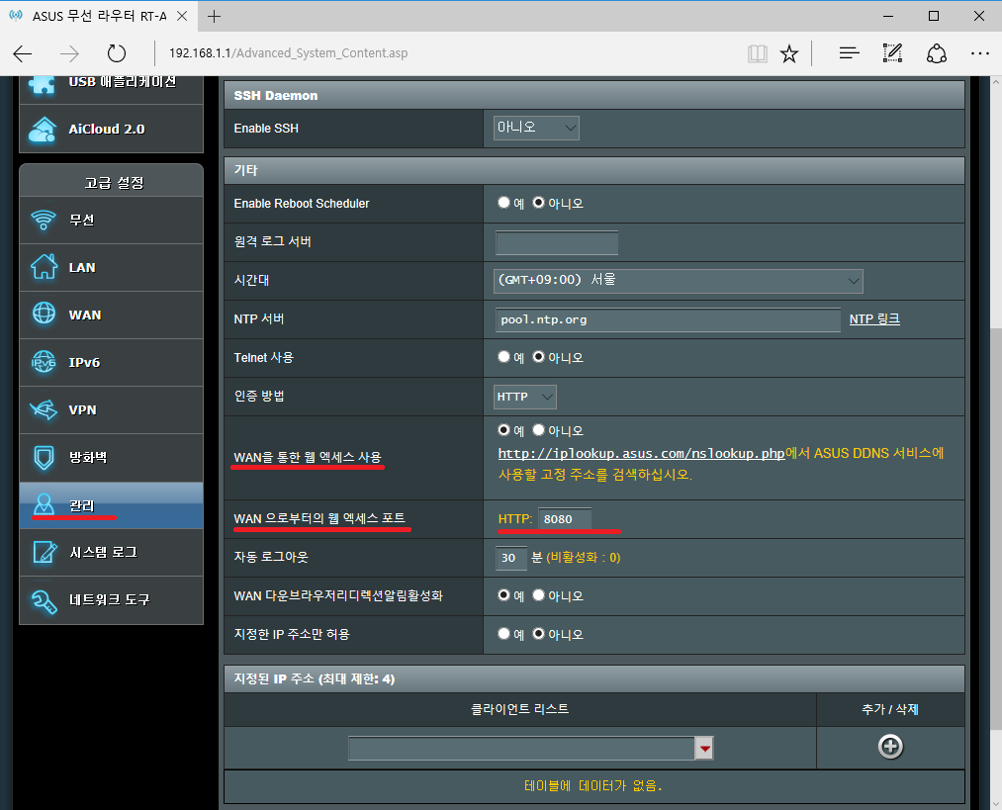
Task: Add client with plus circle icon
Action: (x=890, y=746)
